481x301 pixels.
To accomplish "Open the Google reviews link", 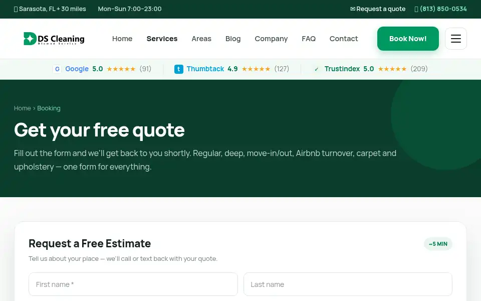I will 102,69.
